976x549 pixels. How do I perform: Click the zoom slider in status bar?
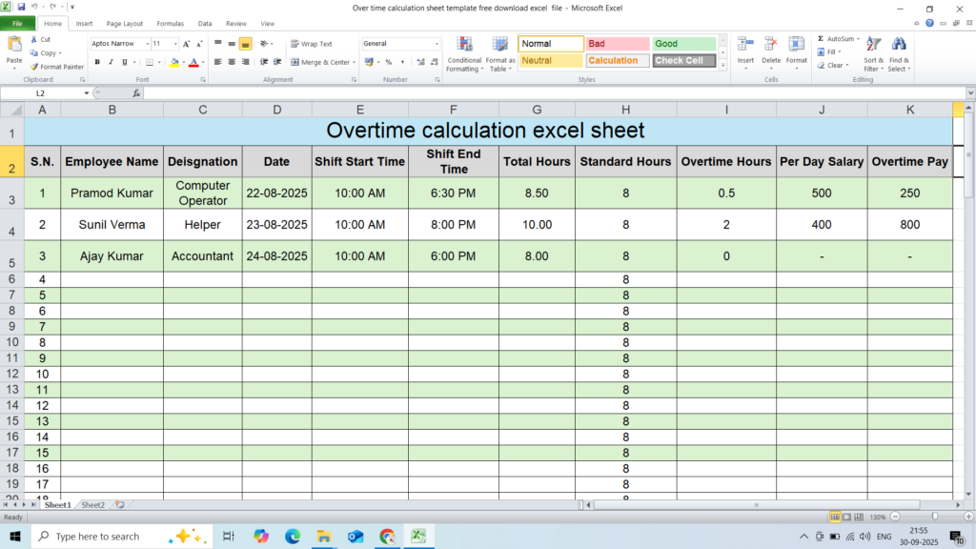933,517
